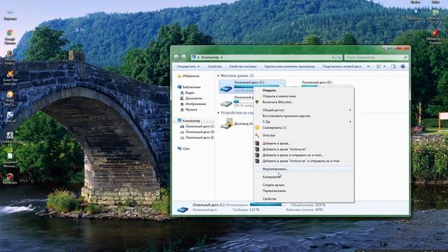Select the floppy drive (A:) icon
The height and width of the screenshot is (252, 448).
[227, 123]
